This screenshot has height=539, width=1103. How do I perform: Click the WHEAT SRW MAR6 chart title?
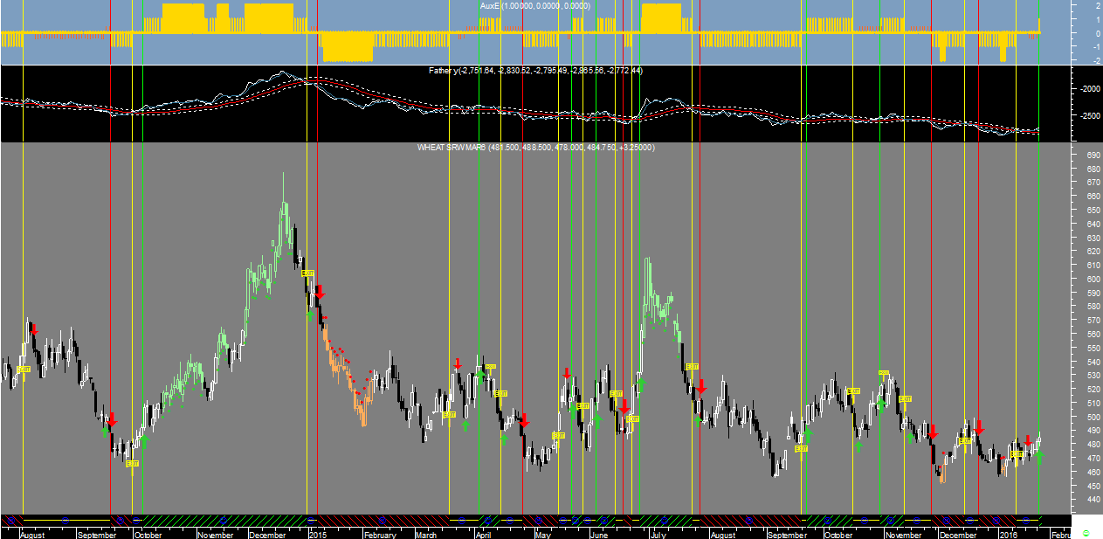[536, 148]
